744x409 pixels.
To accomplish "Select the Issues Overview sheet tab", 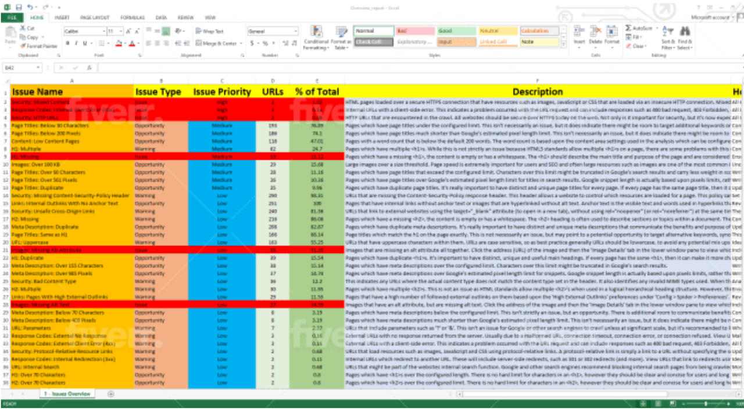I will [68, 394].
